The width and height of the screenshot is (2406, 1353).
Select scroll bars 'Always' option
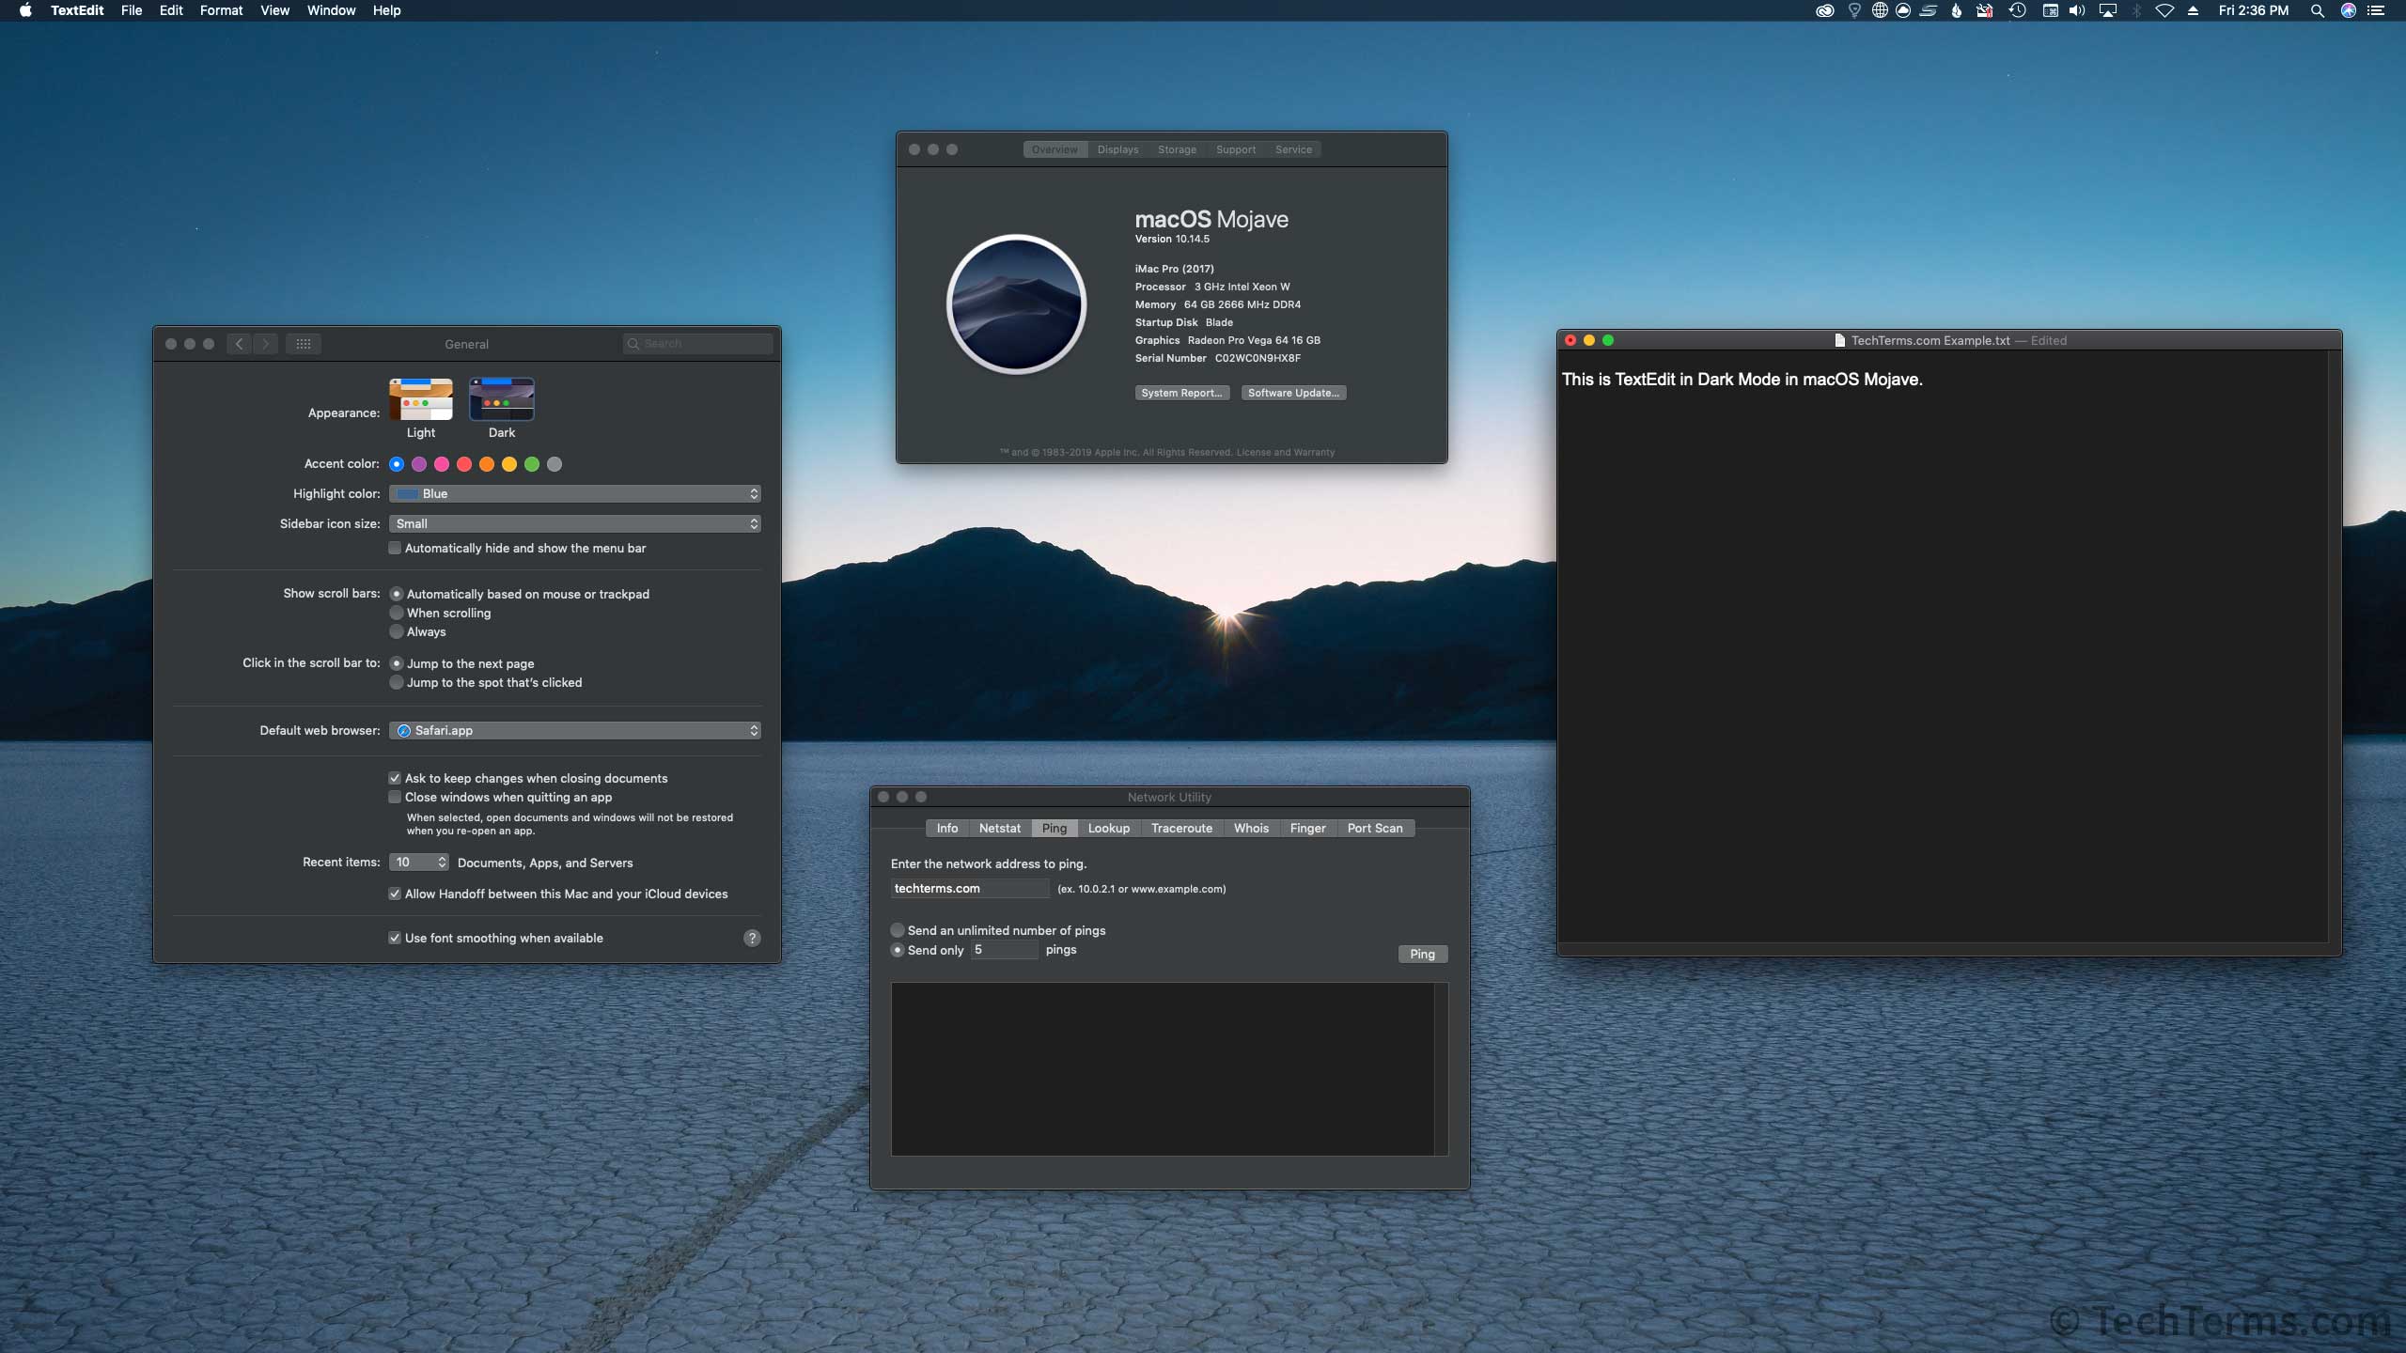(397, 631)
